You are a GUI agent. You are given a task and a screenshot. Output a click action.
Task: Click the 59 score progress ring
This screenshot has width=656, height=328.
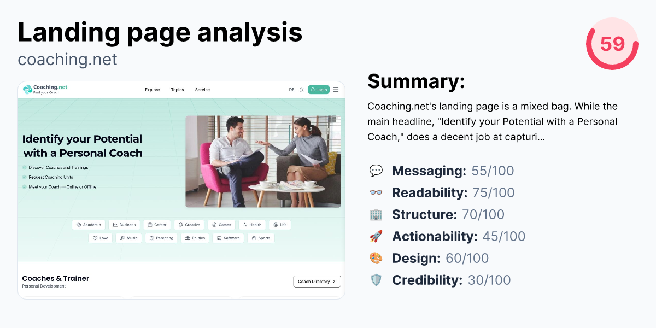pos(612,44)
